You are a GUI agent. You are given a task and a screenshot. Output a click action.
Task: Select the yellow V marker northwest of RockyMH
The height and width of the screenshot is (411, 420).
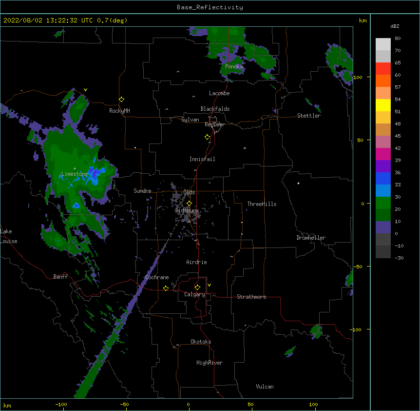(85, 90)
